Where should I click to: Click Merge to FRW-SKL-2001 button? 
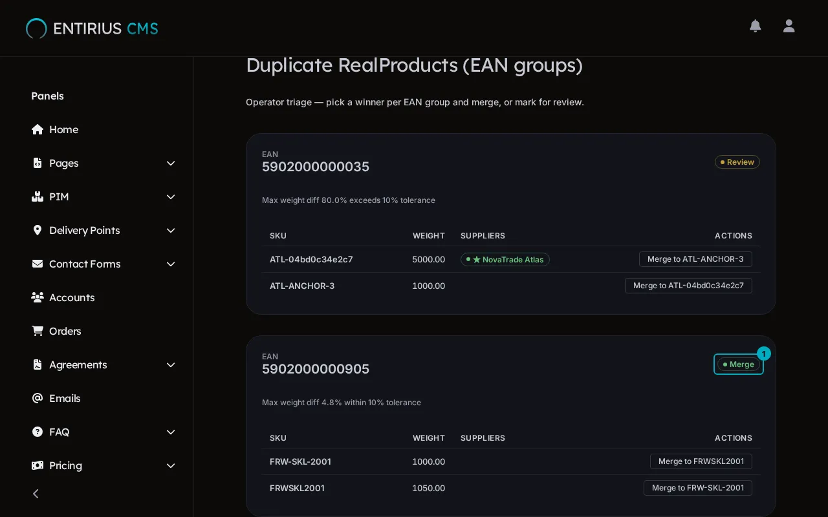coord(698,488)
